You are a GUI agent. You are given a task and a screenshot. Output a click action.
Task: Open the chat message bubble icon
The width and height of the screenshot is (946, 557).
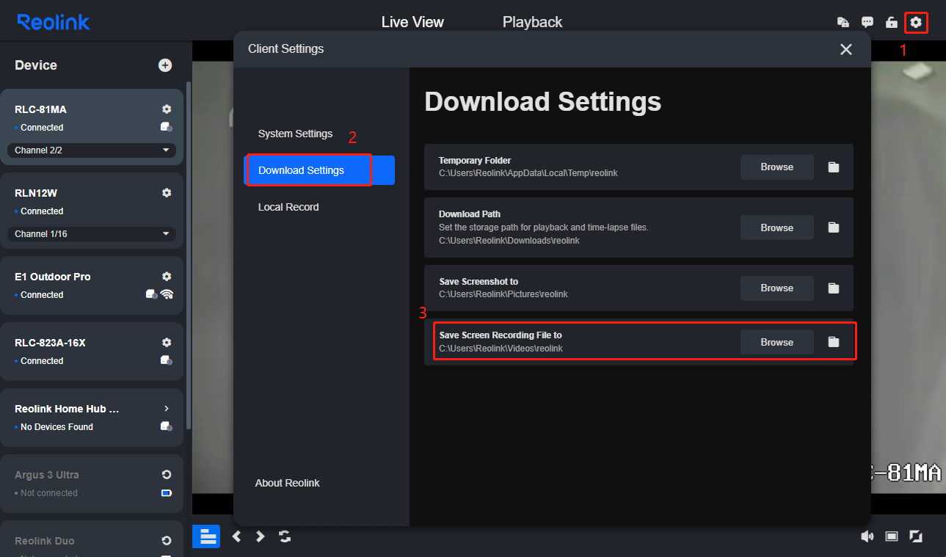click(867, 22)
